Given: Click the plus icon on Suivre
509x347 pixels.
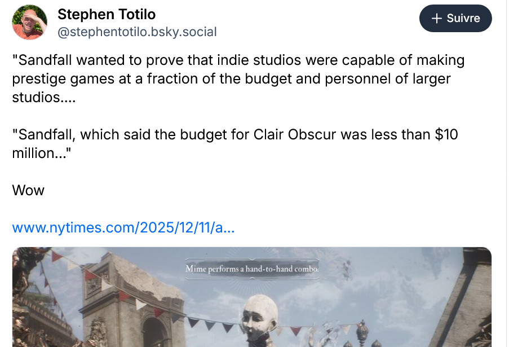Looking at the screenshot, I should point(436,19).
